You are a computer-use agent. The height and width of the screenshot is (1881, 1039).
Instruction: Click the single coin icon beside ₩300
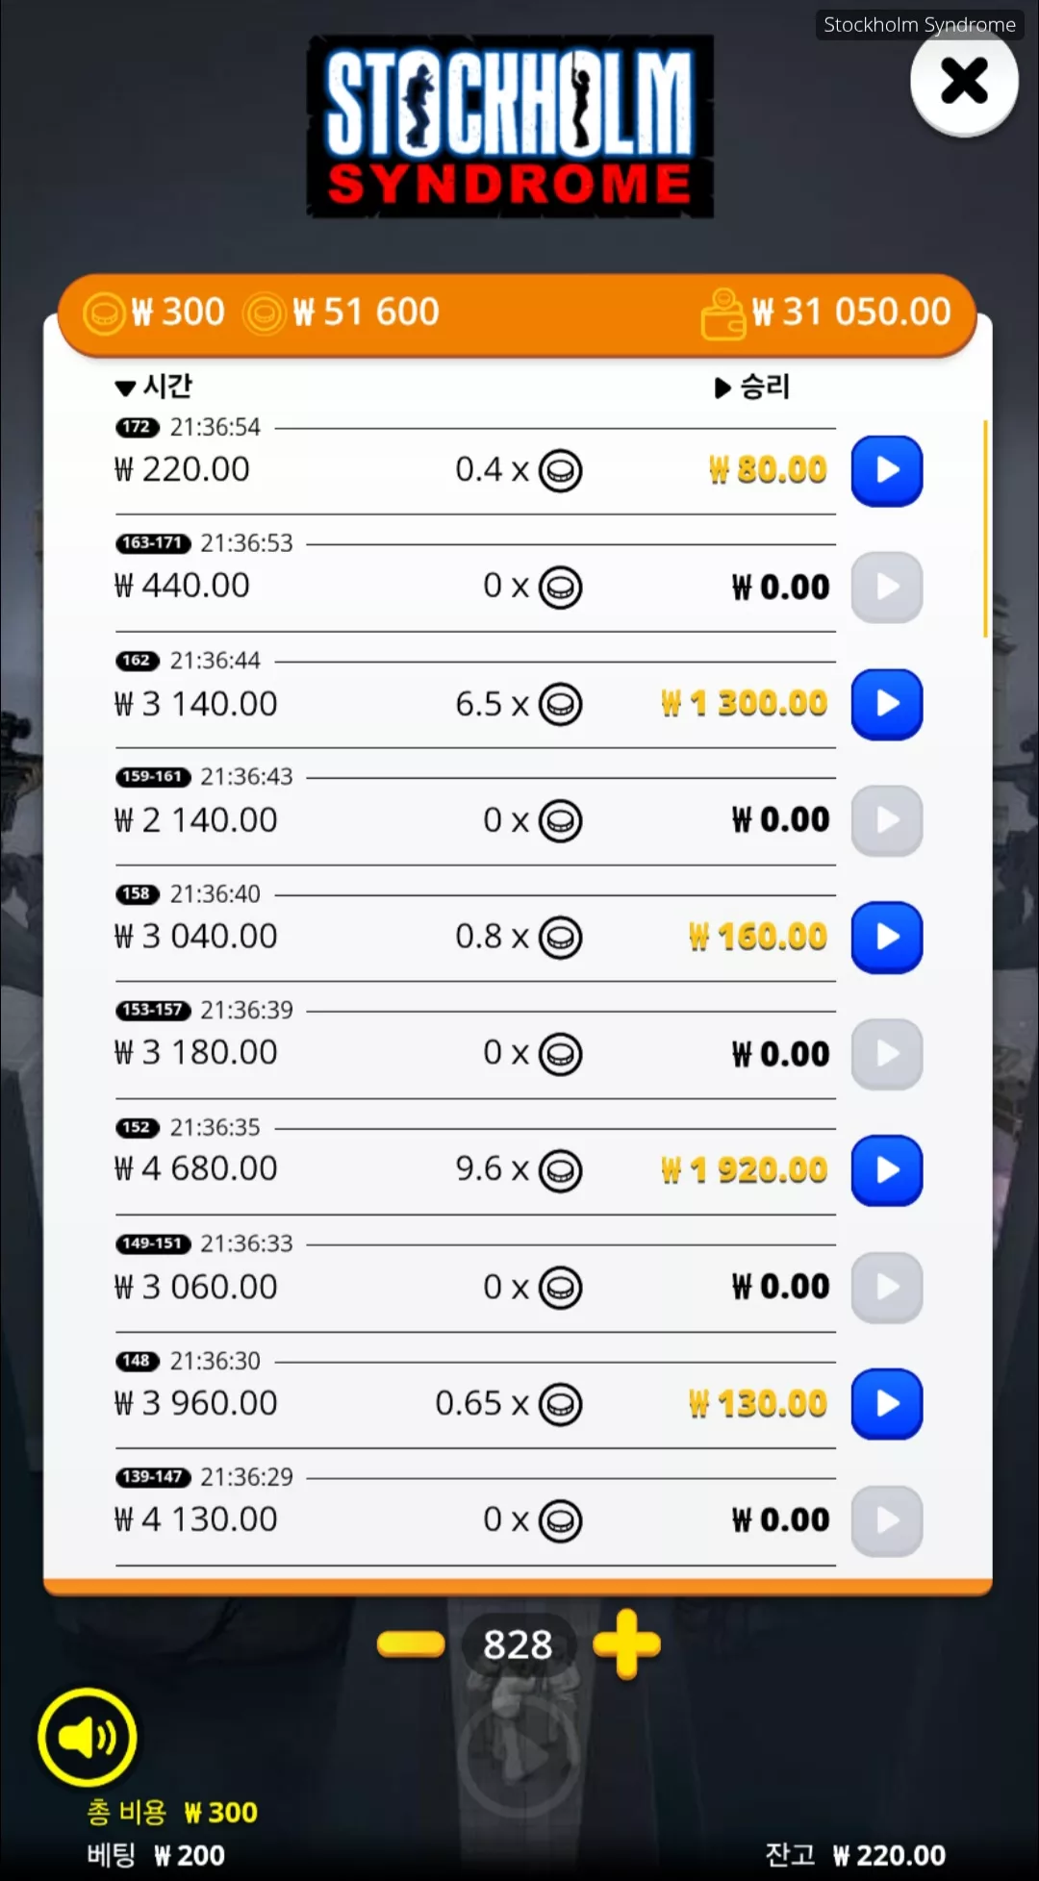click(x=104, y=313)
